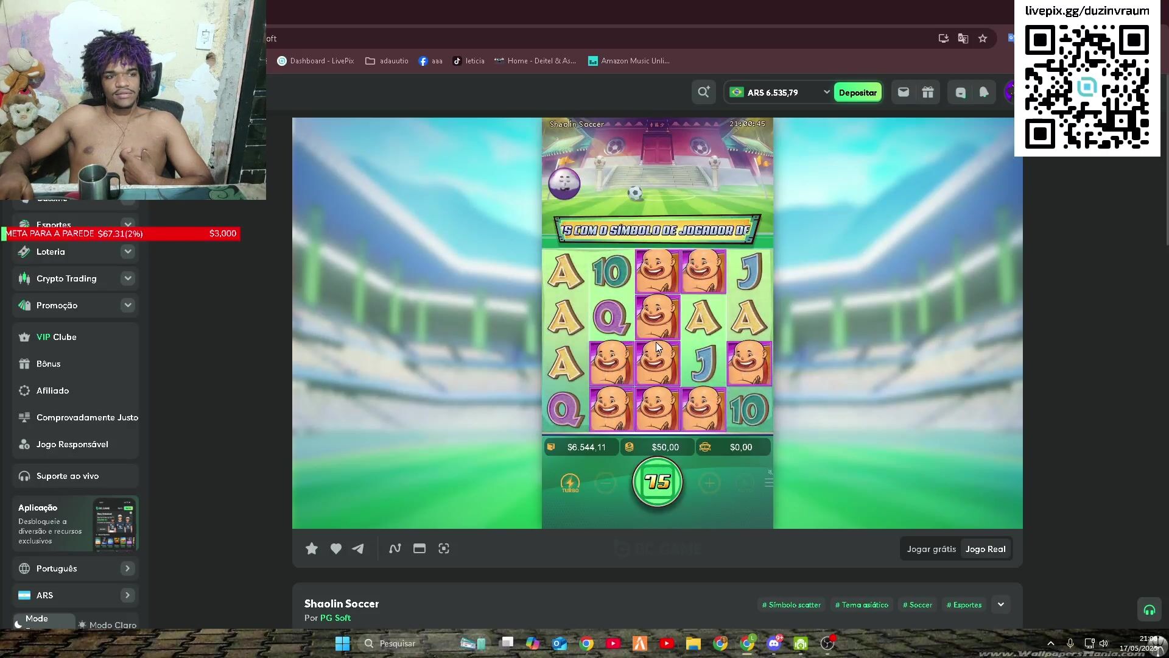Click the $6.544,11 wallet balance box
The width and height of the screenshot is (1169, 658).
(x=581, y=447)
